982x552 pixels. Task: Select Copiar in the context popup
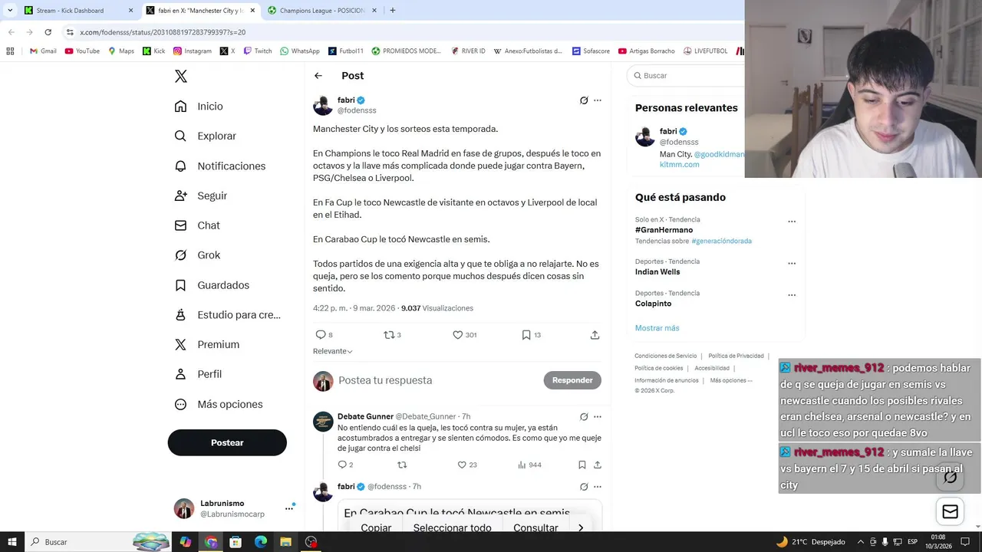[376, 527]
